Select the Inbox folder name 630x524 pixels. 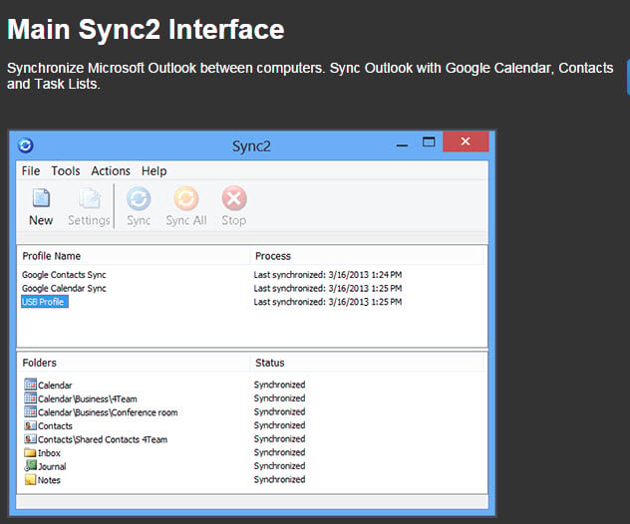click(49, 453)
